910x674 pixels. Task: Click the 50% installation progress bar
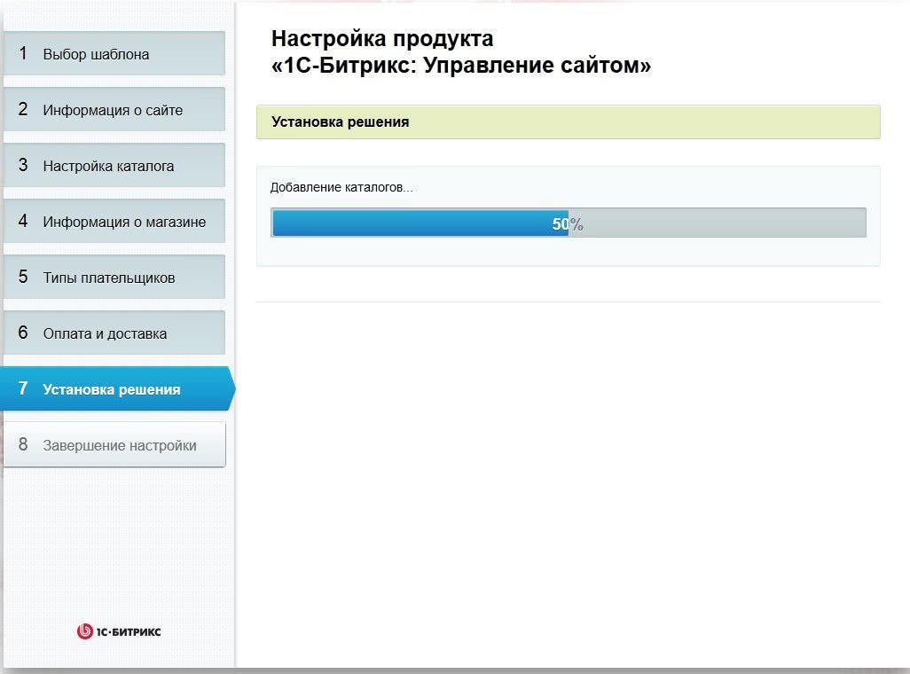coord(569,223)
